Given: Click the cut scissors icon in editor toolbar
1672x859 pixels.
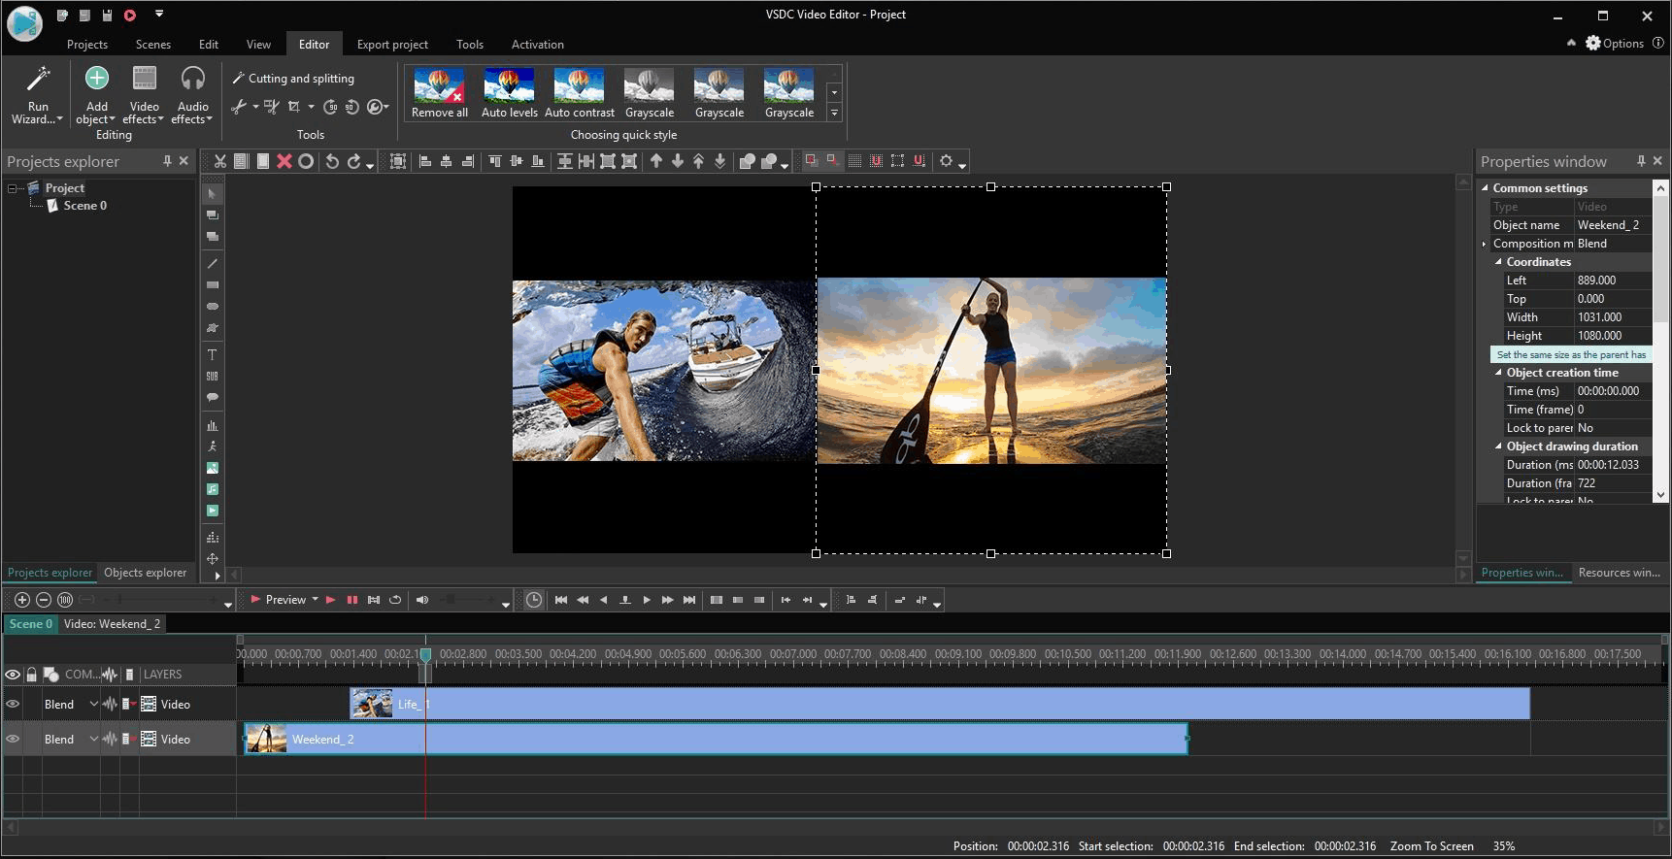Looking at the screenshot, I should [220, 161].
